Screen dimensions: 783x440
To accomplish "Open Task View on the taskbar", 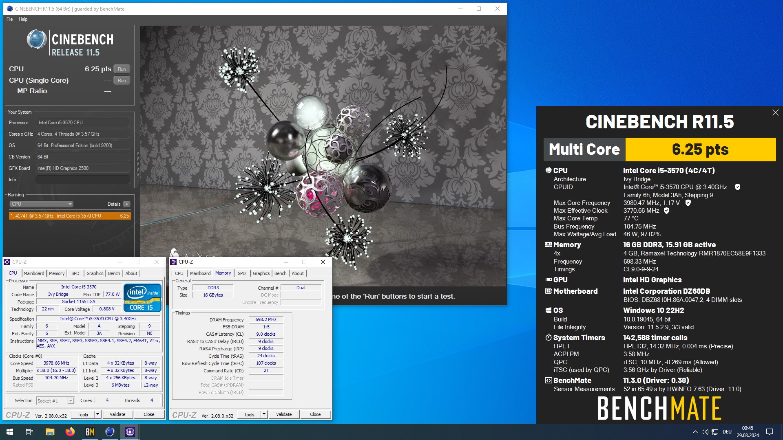I will pyautogui.click(x=29, y=432).
